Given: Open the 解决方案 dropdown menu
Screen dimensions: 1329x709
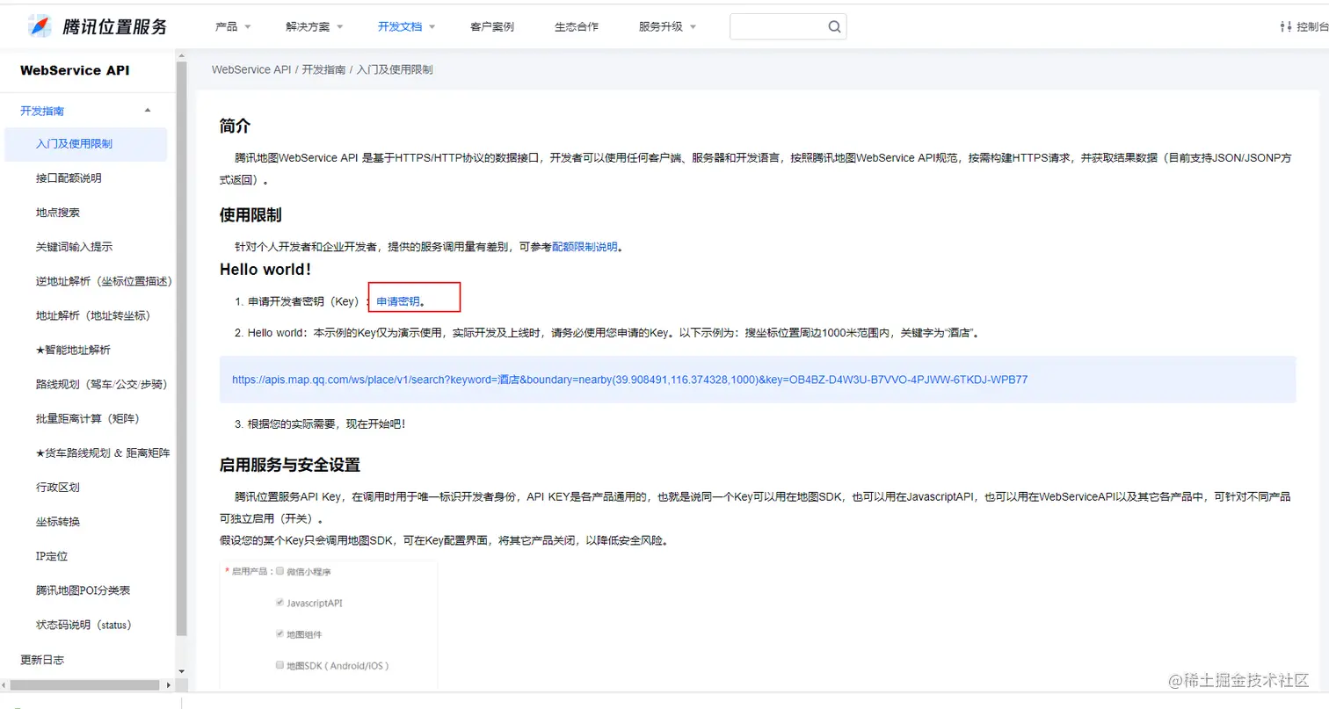Looking at the screenshot, I should tap(315, 26).
